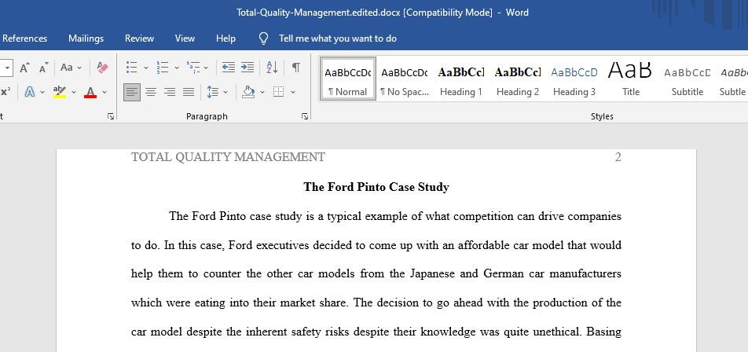This screenshot has width=748, height=352.
Task: Expand Text Effects dropdown arrow
Action: (x=42, y=92)
